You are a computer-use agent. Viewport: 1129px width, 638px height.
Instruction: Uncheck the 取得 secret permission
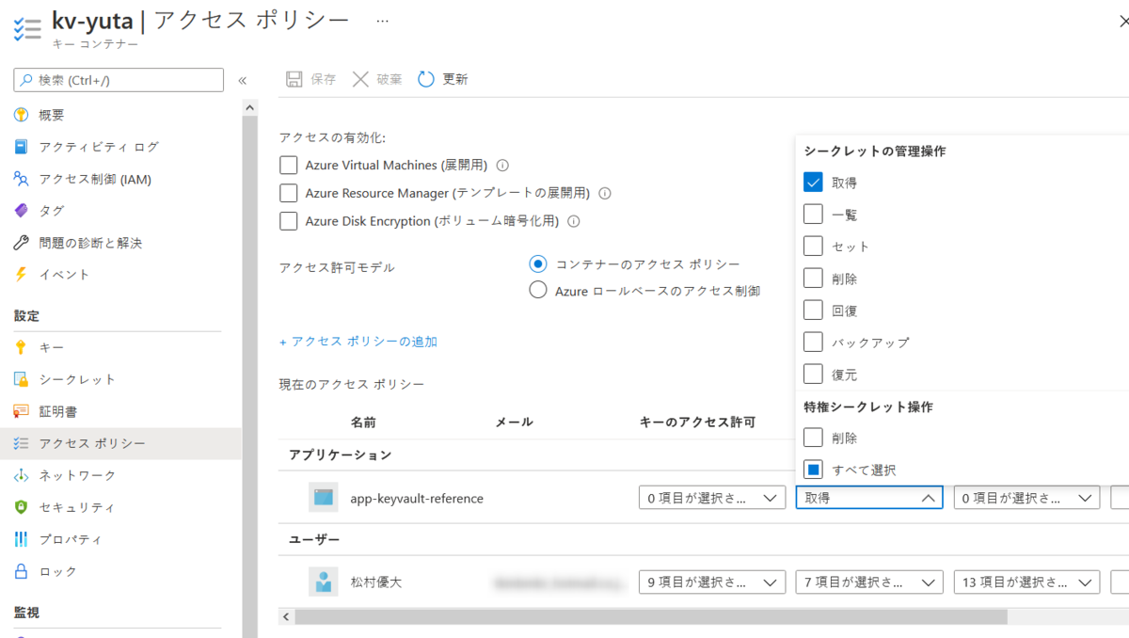point(813,183)
